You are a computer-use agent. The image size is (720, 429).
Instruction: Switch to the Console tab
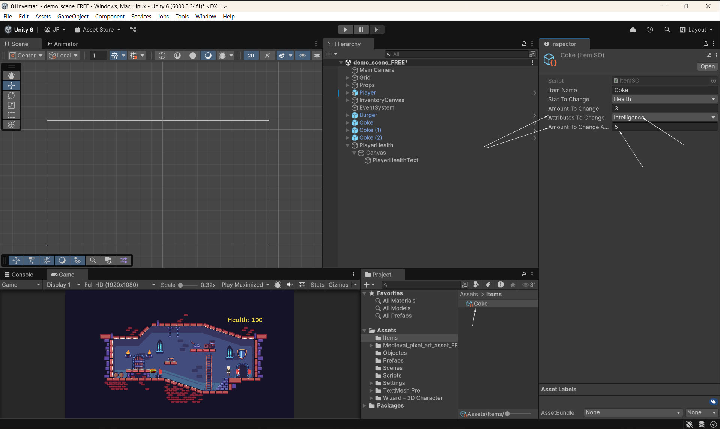coord(19,275)
